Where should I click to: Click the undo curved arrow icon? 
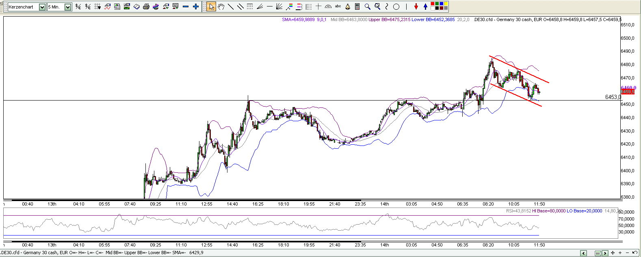[x=635, y=253]
